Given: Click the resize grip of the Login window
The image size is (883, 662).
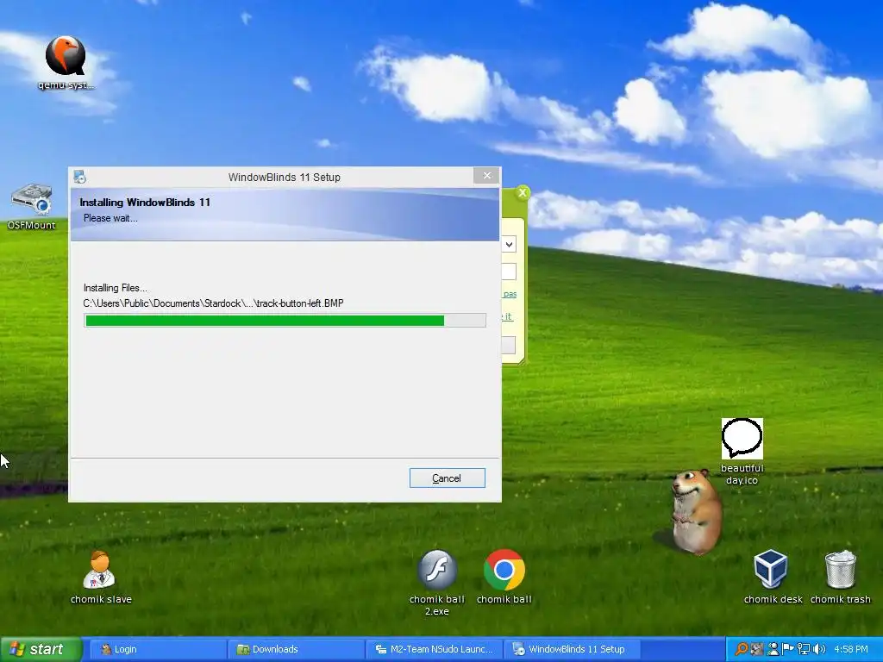Looking at the screenshot, I should pos(521,360).
